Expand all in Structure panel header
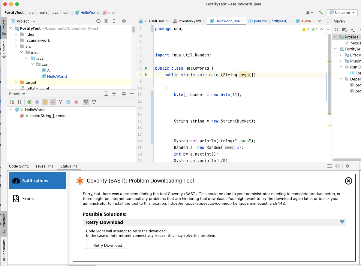Image resolution: width=361 pixels, height=266 pixels. tap(106, 94)
